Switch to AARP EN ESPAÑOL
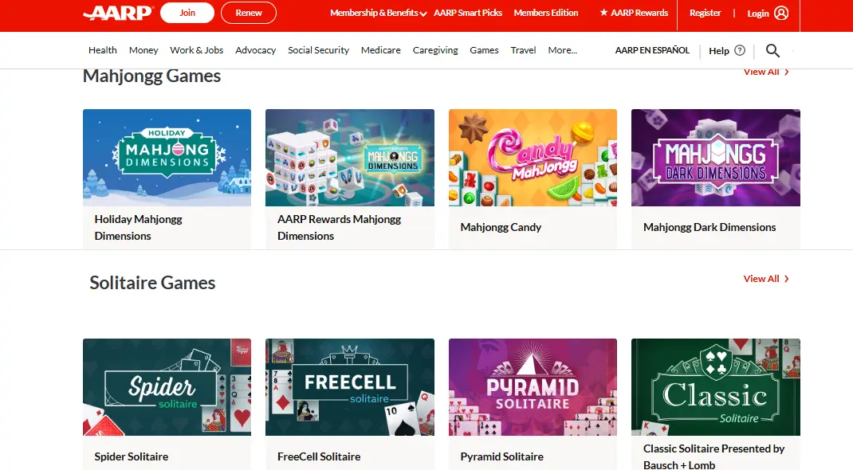The width and height of the screenshot is (853, 470). [x=652, y=50]
